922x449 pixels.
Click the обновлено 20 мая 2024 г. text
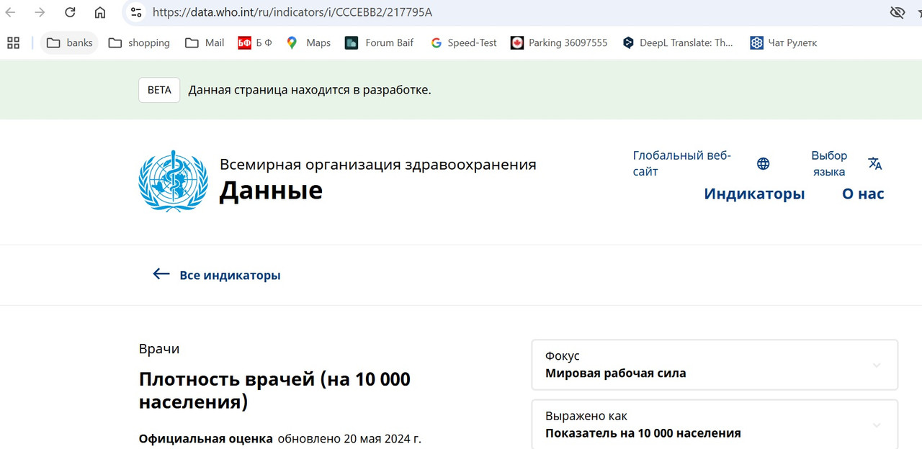[x=349, y=439]
